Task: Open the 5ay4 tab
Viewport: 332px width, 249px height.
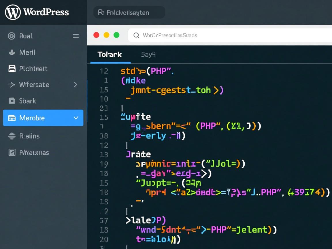Action: coord(148,54)
